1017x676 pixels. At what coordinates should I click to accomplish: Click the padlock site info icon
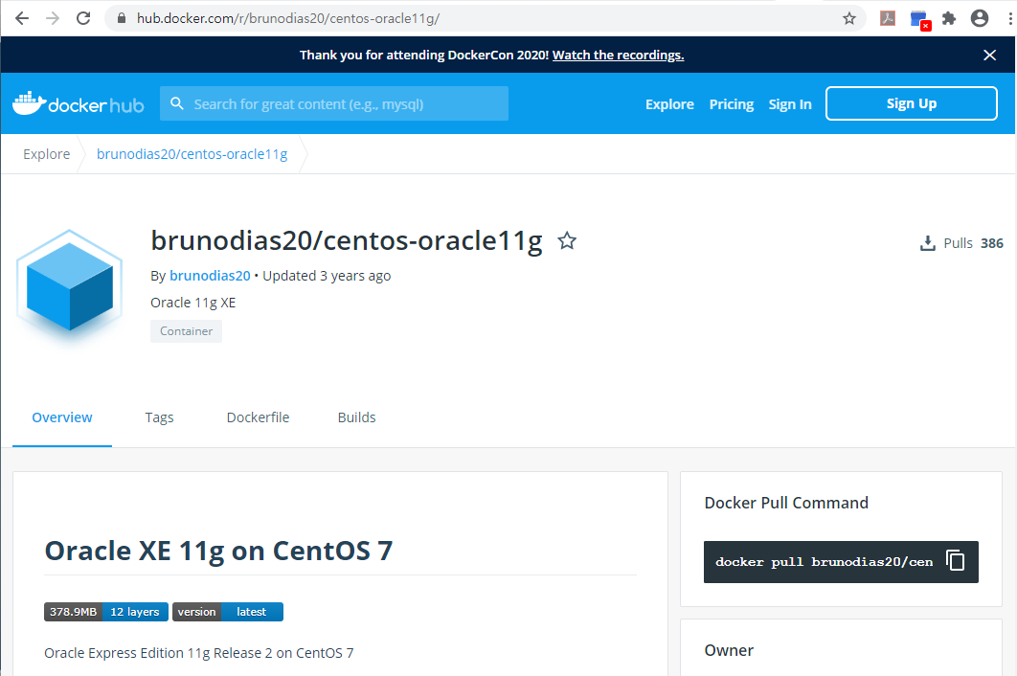click(122, 18)
